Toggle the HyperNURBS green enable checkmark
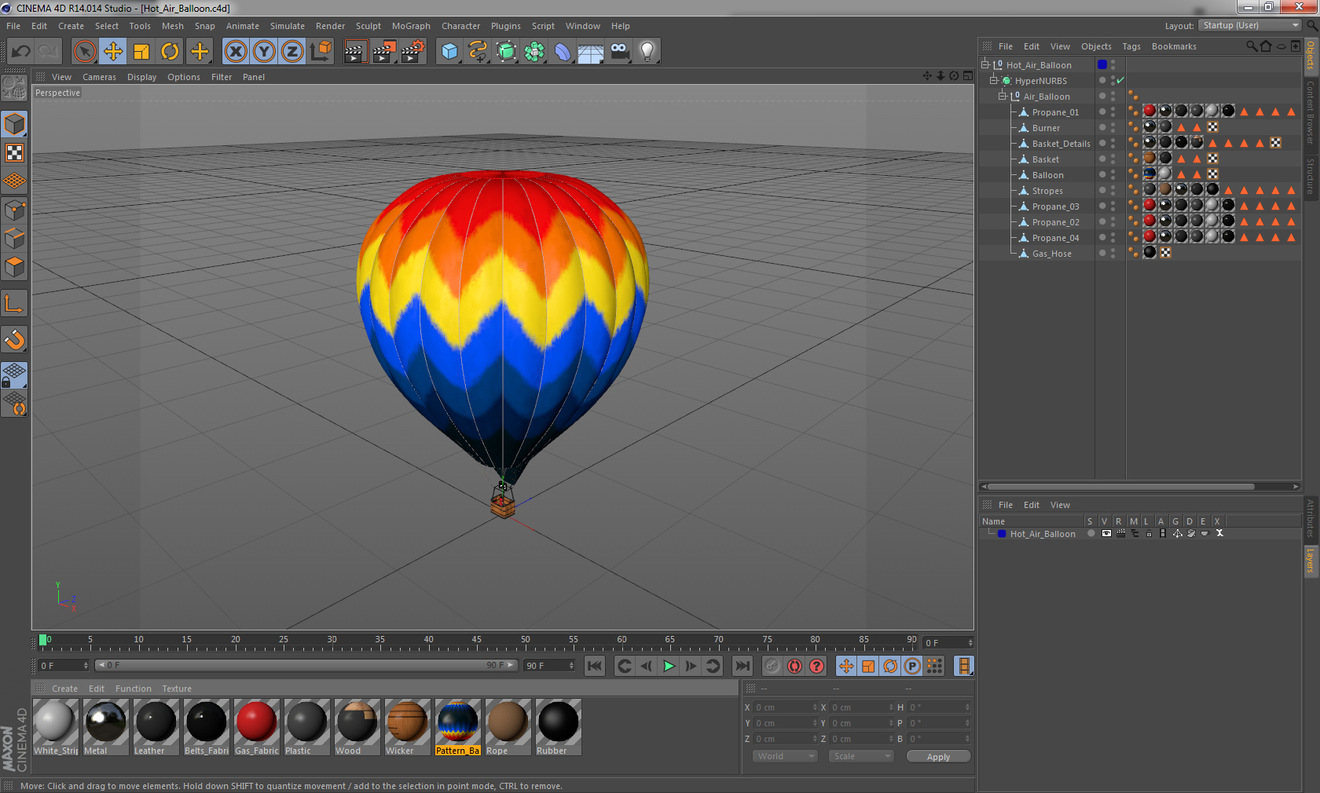This screenshot has height=793, width=1320. click(x=1120, y=81)
